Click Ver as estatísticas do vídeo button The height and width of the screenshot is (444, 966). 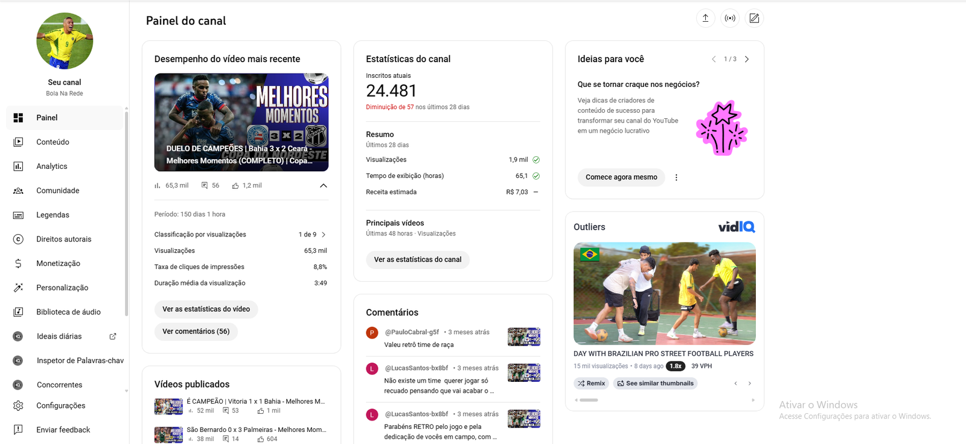point(206,309)
